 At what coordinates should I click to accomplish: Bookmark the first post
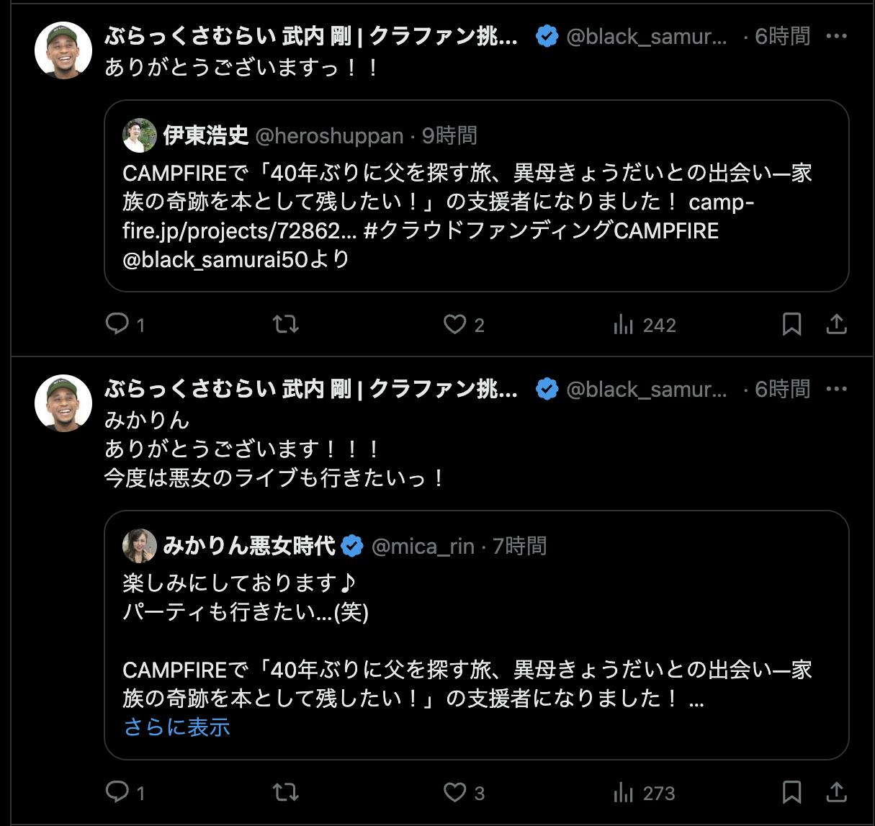pos(791,324)
